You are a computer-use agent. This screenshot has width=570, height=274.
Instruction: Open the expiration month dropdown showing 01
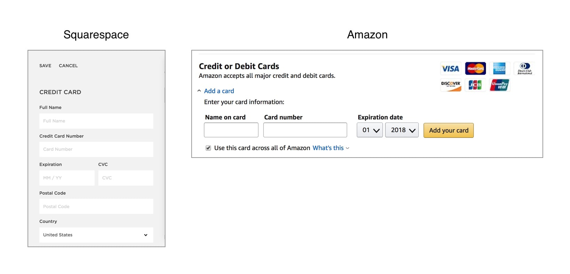[x=370, y=130]
